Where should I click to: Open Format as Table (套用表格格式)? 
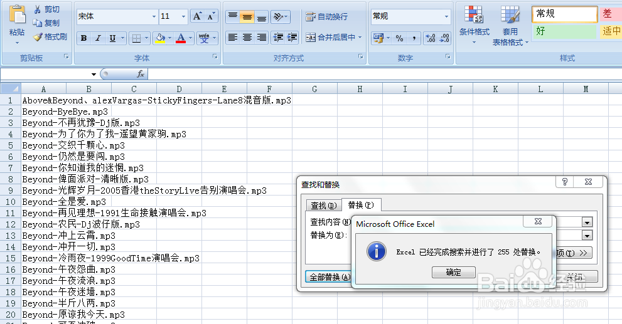coord(510,25)
